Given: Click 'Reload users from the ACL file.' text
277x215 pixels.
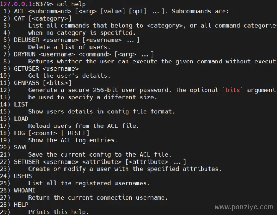Looking at the screenshot, I should point(84,126).
